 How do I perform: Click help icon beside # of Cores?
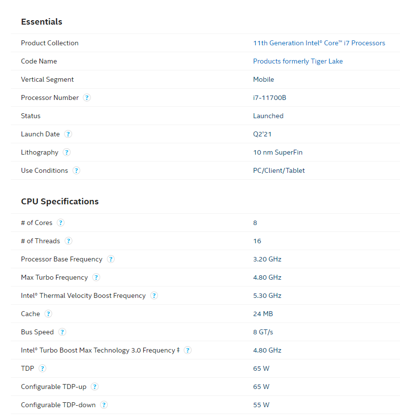[x=61, y=223]
